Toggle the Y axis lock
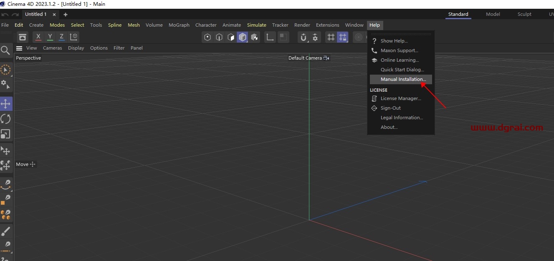This screenshot has height=261, width=554. point(50,37)
